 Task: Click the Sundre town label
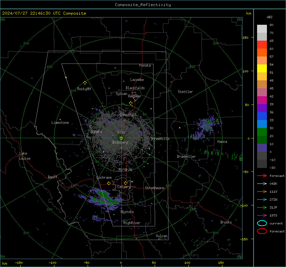tap(96, 132)
